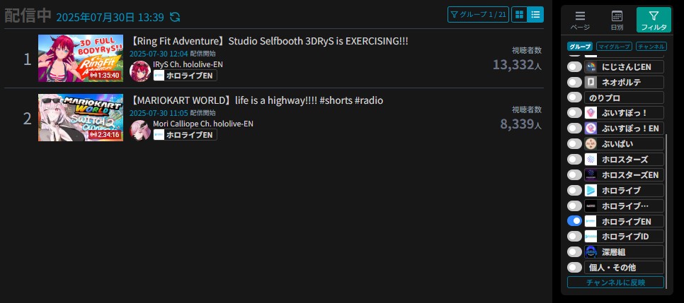Click the チャンネルに反映 button
Screen dimensions: 684x303
(x=615, y=283)
